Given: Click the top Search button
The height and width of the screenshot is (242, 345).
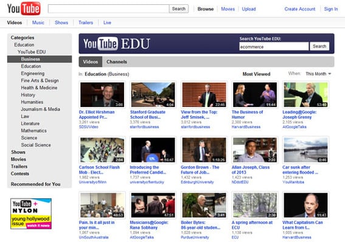Looking at the screenshot, I should click(x=179, y=9).
